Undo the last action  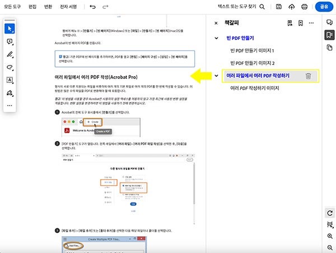tap(92, 7)
